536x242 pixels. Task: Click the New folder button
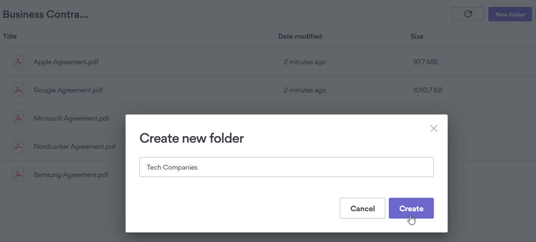(x=510, y=14)
